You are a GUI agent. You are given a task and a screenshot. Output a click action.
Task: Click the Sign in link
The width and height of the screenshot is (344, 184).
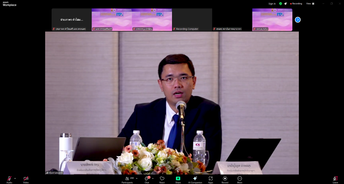pyautogui.click(x=272, y=3)
